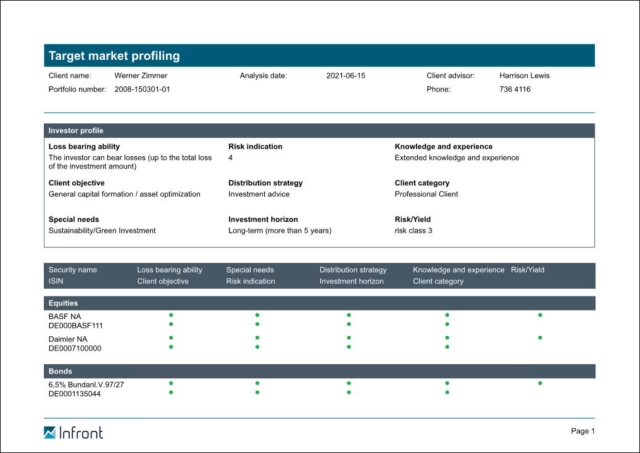Click client advisor Harrison Lewis
640x453 pixels.
tap(524, 76)
